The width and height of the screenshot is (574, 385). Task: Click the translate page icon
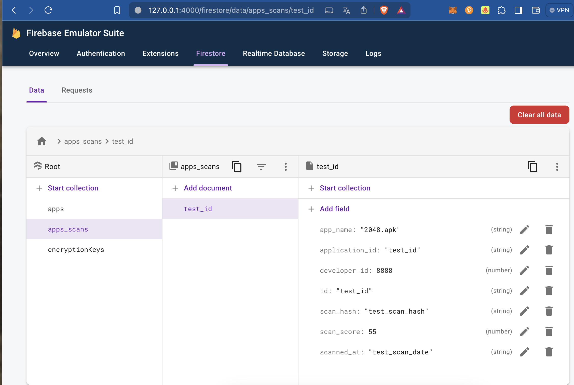pyautogui.click(x=346, y=10)
